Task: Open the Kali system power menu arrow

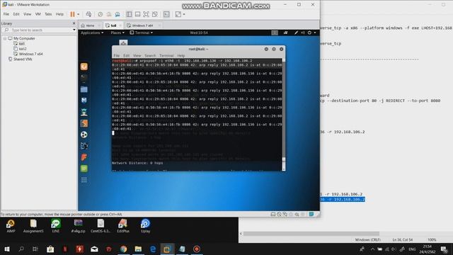Action: pos(315,33)
